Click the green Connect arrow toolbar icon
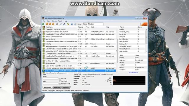189x106 pixels. (x=43, y=24)
